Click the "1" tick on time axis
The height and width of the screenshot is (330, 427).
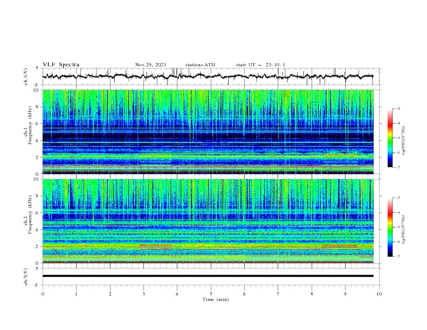pyautogui.click(x=76, y=294)
